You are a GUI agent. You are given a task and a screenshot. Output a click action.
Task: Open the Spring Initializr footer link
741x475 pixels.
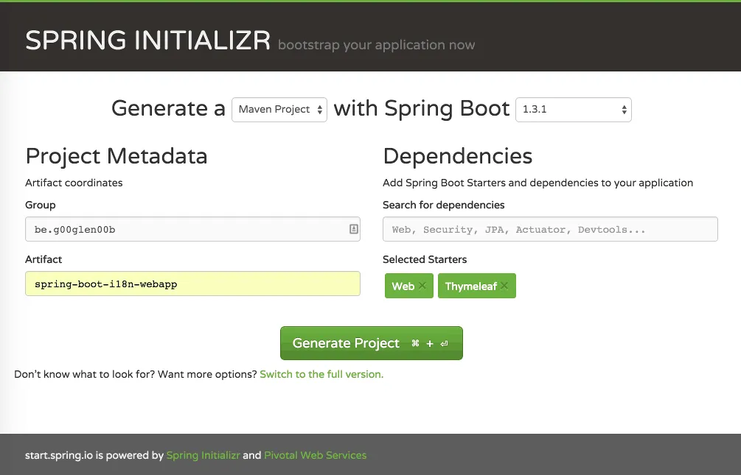coord(203,455)
